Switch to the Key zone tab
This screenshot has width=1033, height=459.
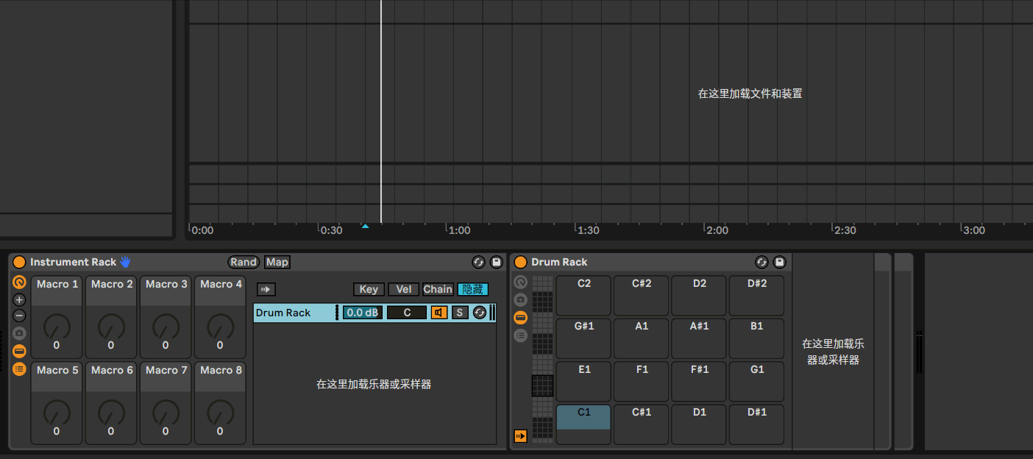tap(368, 289)
